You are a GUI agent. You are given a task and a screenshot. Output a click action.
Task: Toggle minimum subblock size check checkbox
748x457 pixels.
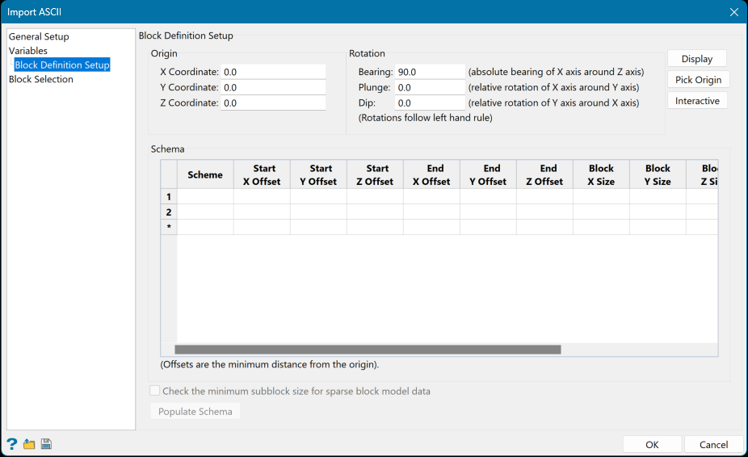pos(155,392)
